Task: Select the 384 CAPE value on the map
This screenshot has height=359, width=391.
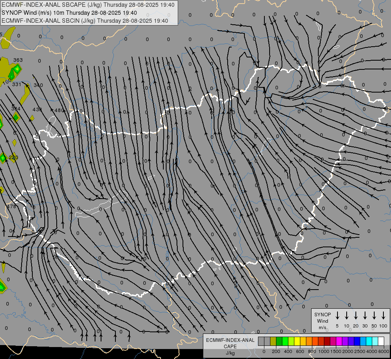Action: click(x=16, y=108)
